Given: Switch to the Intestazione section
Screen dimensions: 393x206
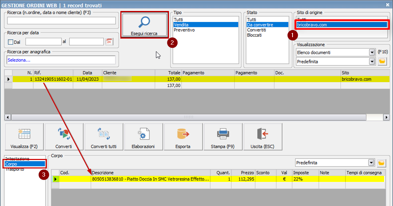Looking at the screenshot, I should pyautogui.click(x=17, y=159).
